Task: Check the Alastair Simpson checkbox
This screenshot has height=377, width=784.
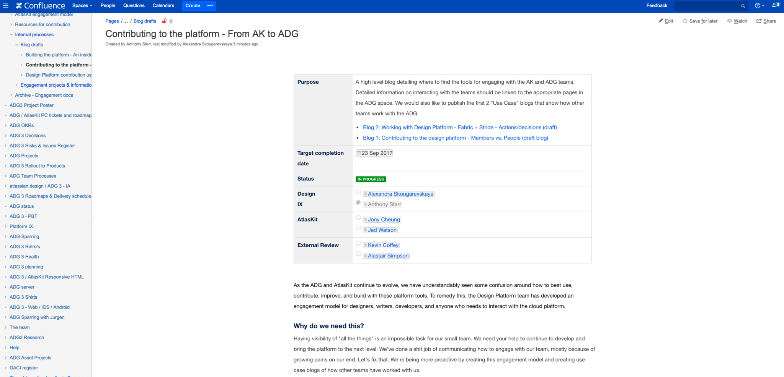Action: click(358, 254)
